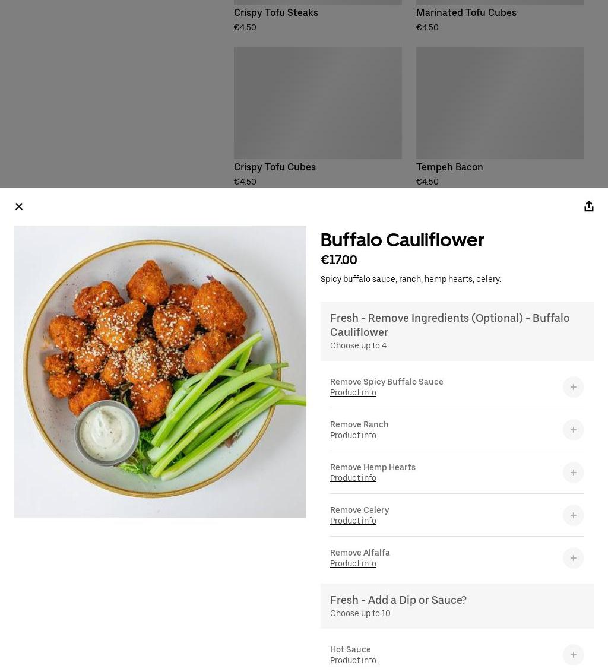Screen dimensions: 608x672
Task: Add Hot Sauce dip with plus button
Action: click(574, 655)
